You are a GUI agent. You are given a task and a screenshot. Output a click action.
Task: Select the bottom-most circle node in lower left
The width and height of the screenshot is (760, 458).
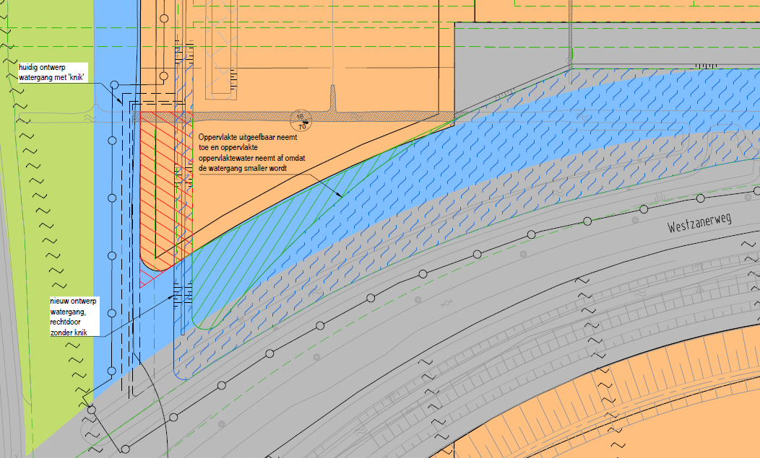point(125,449)
